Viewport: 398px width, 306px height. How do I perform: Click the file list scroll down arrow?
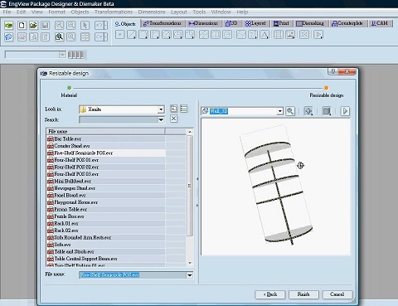(190, 263)
